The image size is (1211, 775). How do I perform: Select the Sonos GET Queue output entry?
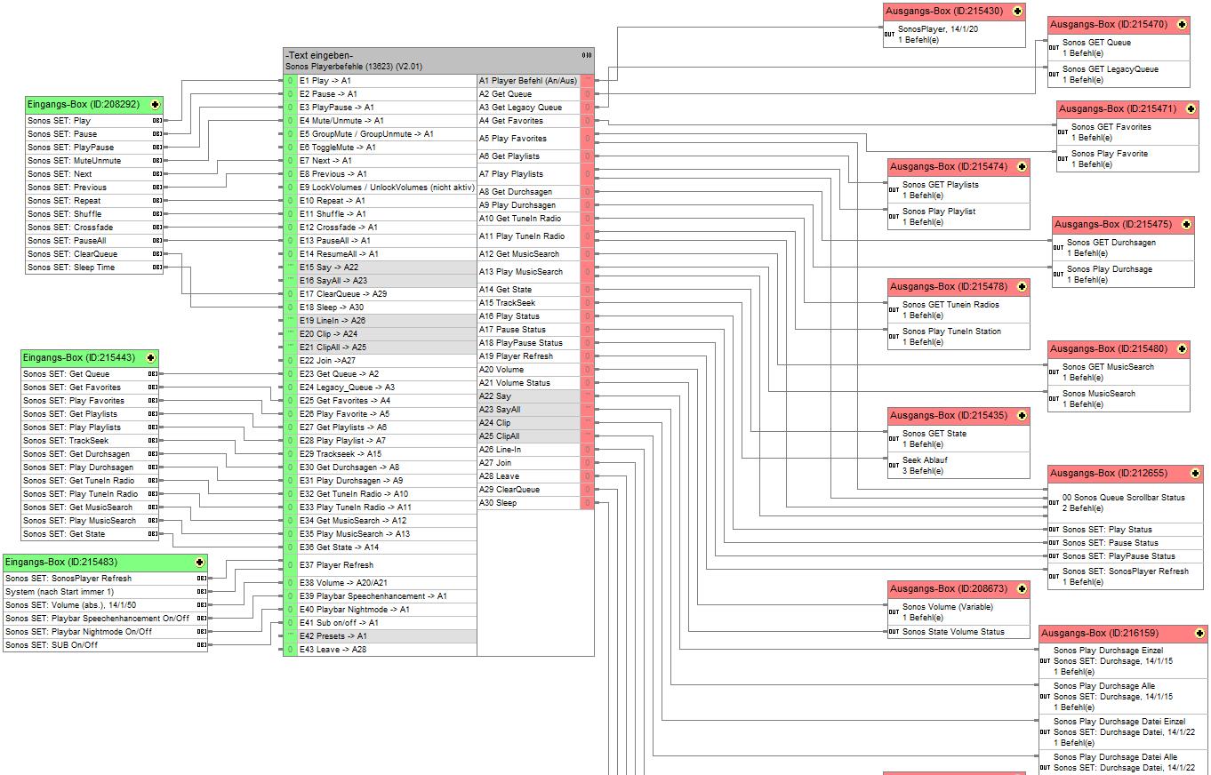(1096, 43)
